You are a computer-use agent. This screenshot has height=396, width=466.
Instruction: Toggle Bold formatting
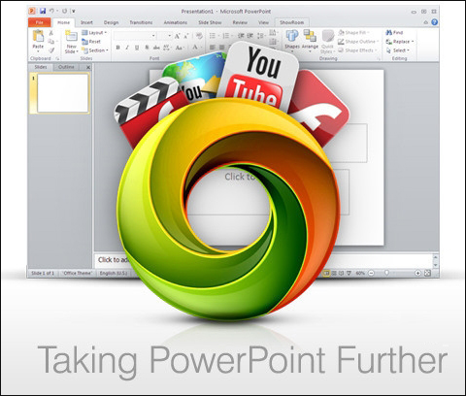click(117, 48)
